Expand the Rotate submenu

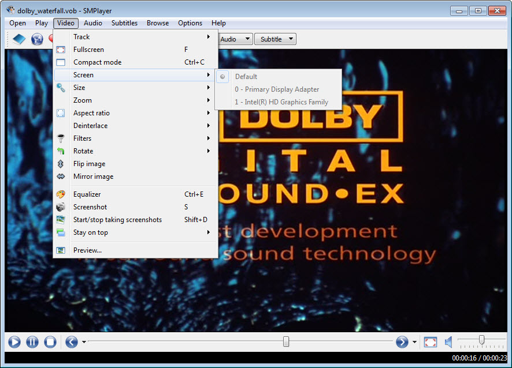(x=135, y=151)
